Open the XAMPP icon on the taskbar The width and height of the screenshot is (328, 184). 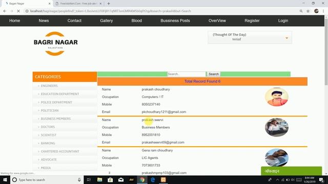point(163,179)
